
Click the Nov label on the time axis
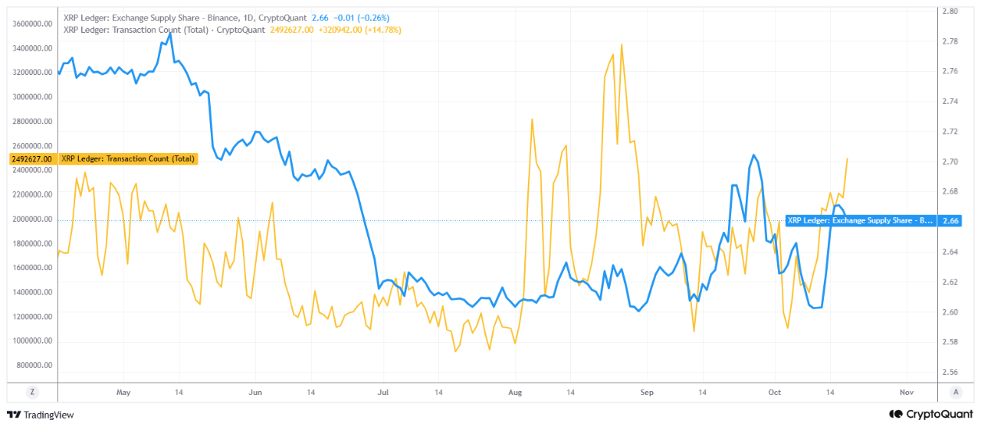tap(907, 393)
